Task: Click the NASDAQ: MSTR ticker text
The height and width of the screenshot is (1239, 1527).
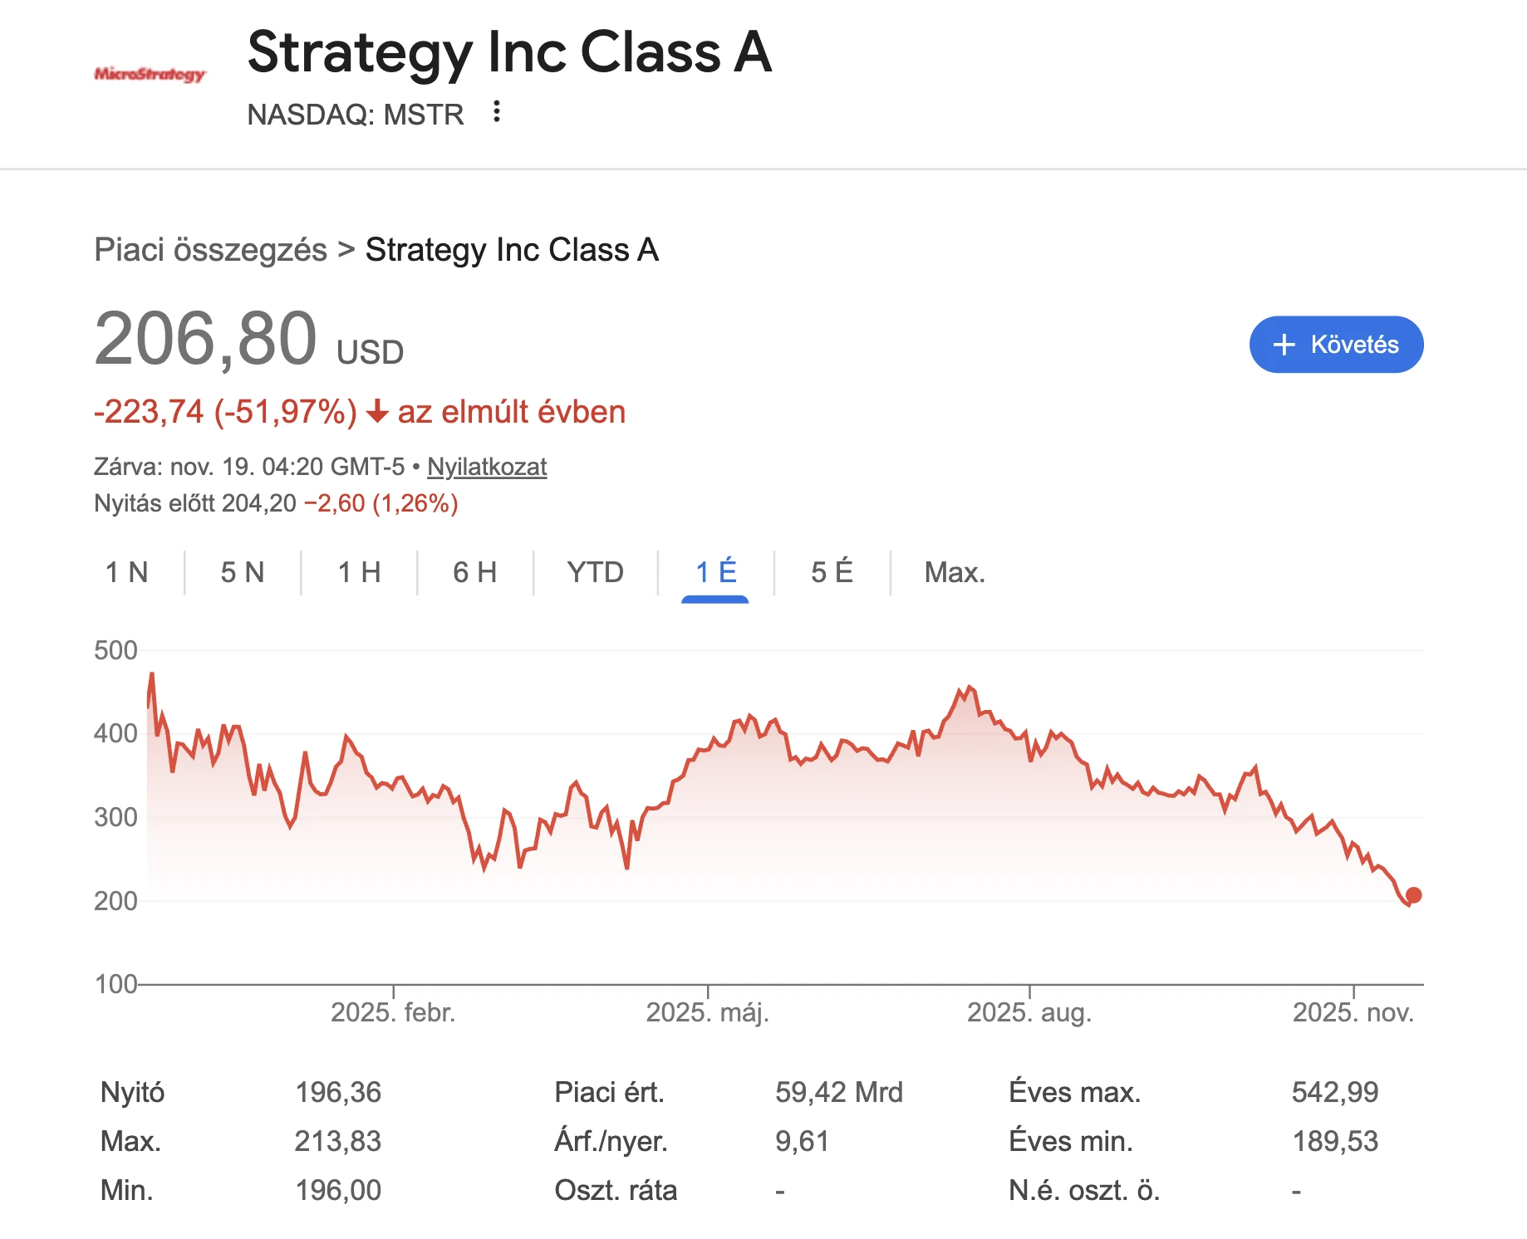Action: point(356,115)
